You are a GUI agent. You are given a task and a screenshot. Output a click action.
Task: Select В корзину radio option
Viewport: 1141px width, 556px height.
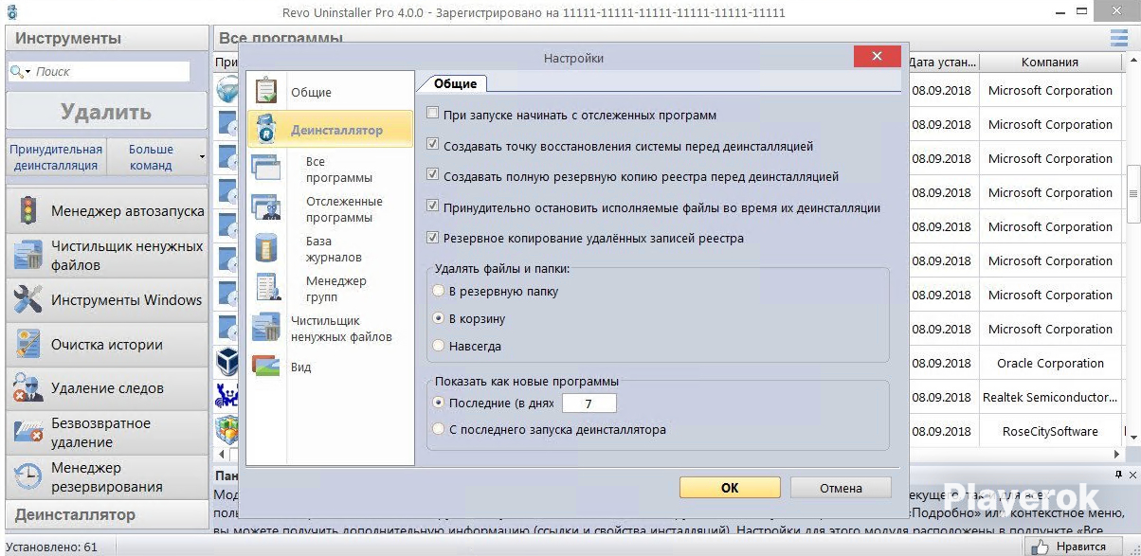[x=438, y=318]
